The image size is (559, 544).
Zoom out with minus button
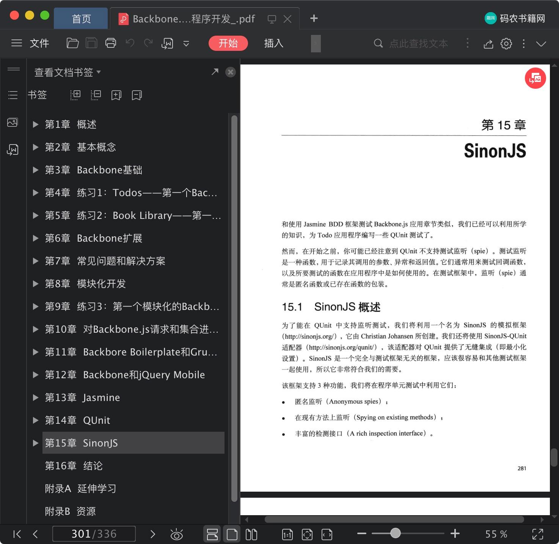[x=362, y=533]
